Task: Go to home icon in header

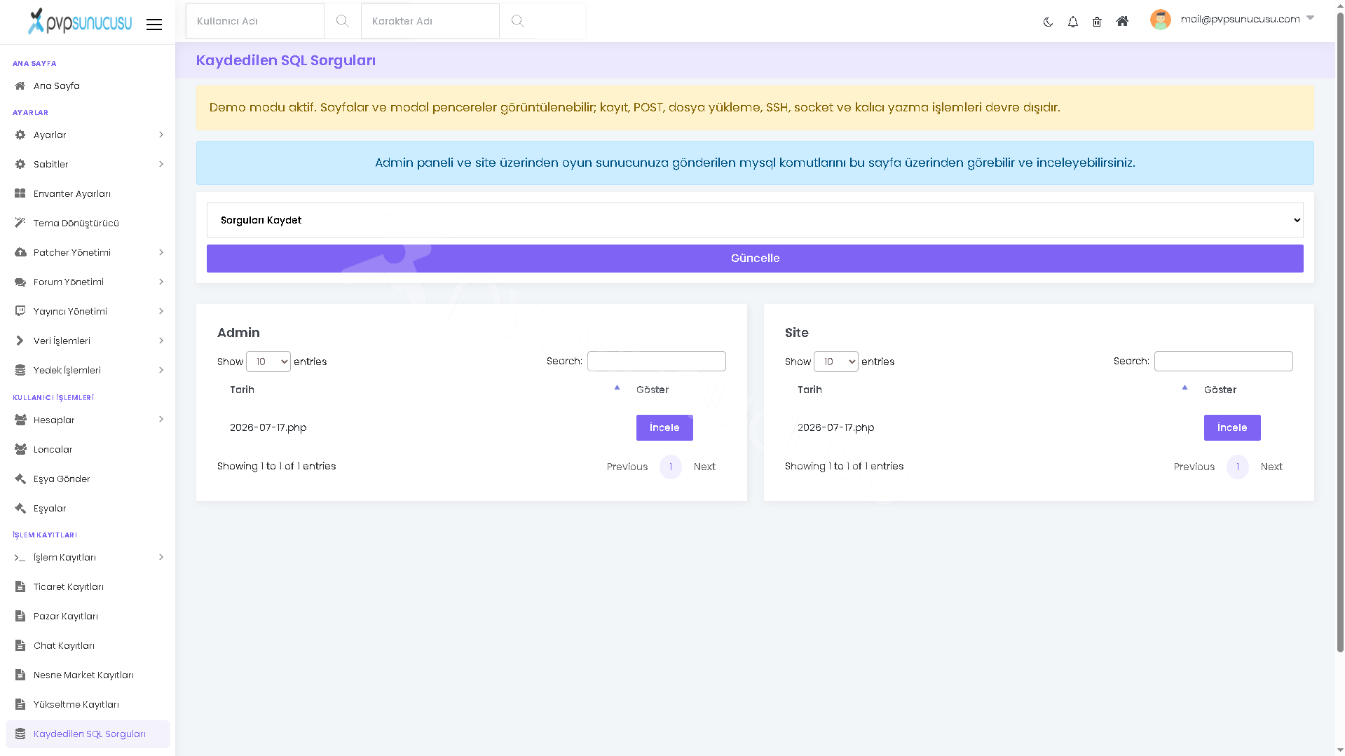Action: 1122,21
